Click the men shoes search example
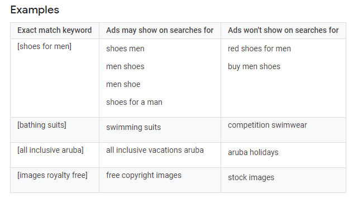This screenshot has height=203, width=358. [x=125, y=66]
